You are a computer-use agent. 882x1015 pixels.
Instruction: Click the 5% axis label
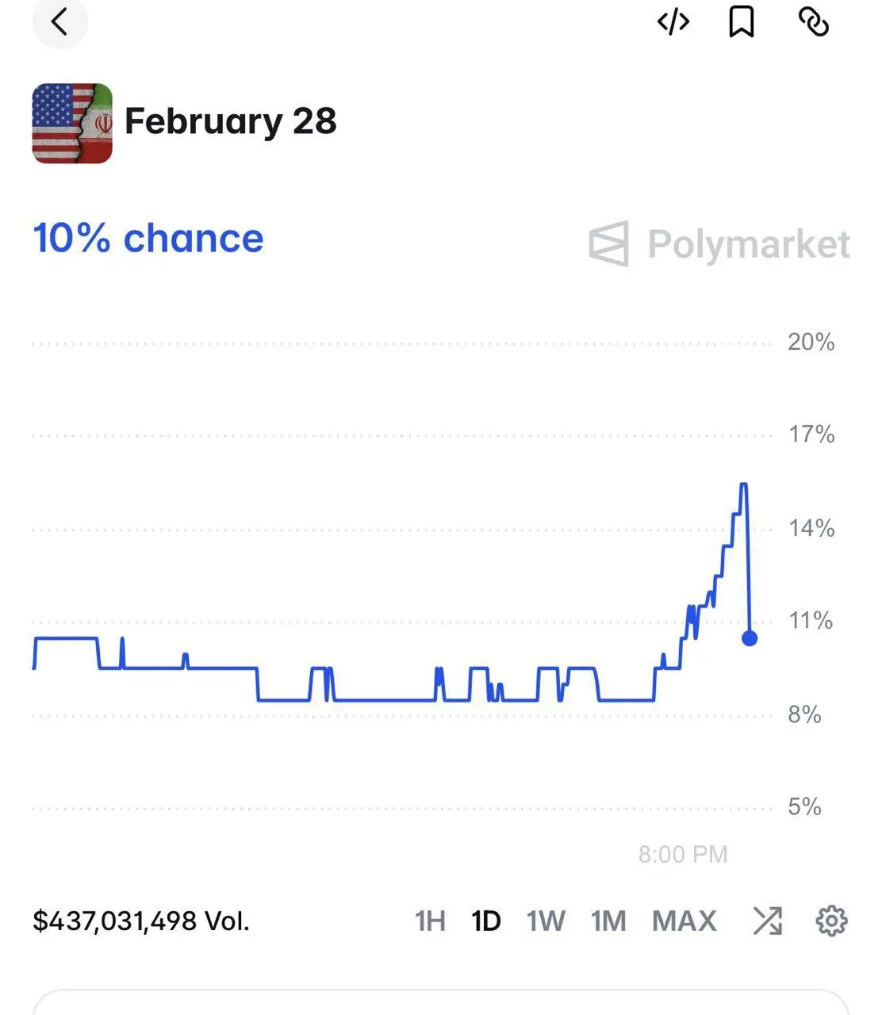[804, 807]
